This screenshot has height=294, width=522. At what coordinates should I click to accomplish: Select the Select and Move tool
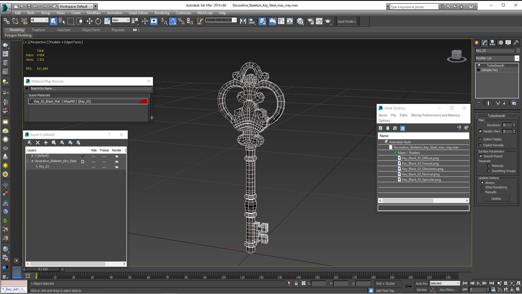point(89,21)
